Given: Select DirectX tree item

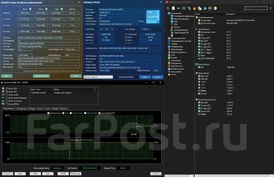Looking at the screenshot, I should [x=174, y=58].
